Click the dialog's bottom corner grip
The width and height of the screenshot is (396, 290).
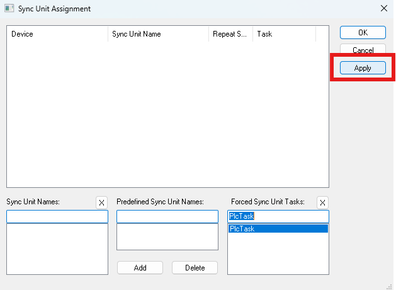(390, 287)
